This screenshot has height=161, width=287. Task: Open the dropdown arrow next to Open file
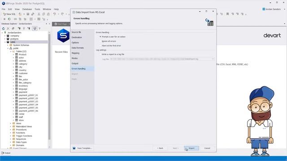click(x=24, y=14)
